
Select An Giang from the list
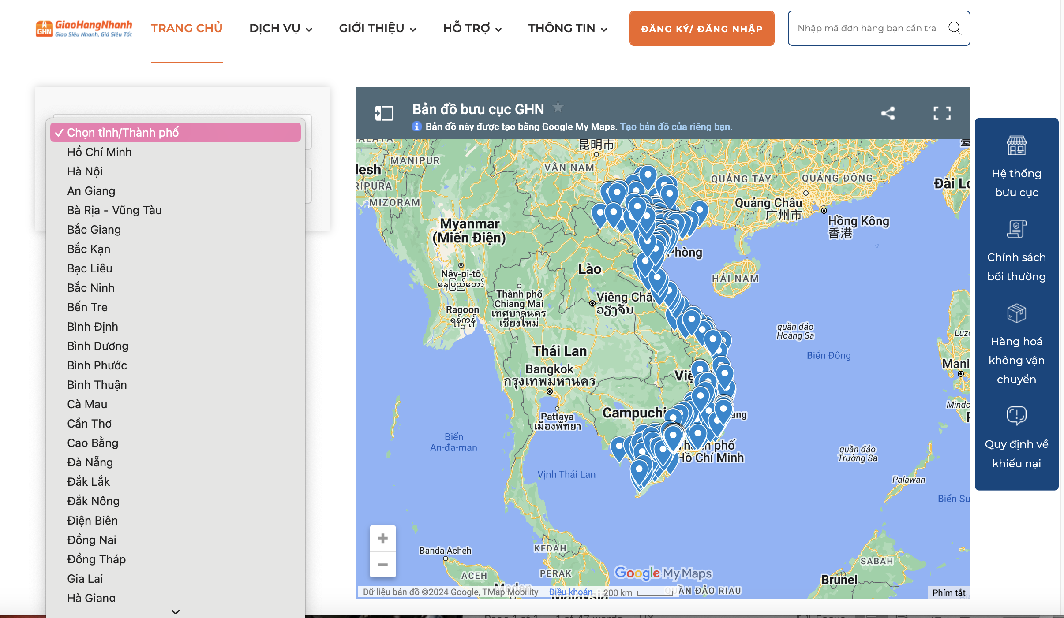176,191
